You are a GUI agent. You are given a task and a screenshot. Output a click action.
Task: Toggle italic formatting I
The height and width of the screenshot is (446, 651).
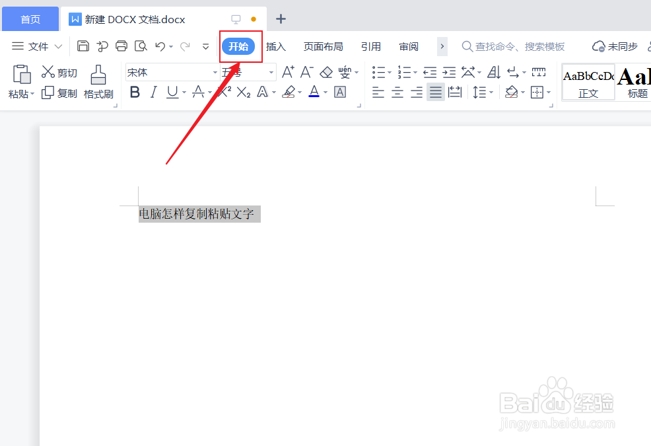point(154,92)
